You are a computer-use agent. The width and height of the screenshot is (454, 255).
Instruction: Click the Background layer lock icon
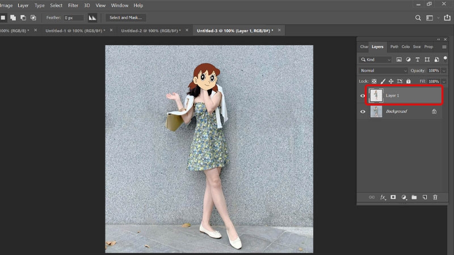pyautogui.click(x=434, y=111)
